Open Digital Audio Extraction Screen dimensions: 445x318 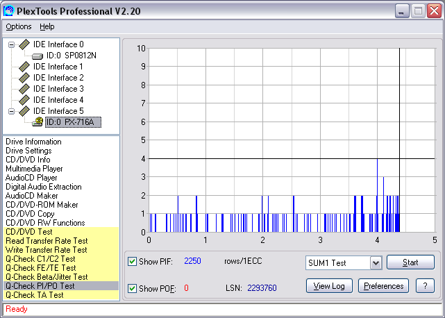[x=44, y=187]
